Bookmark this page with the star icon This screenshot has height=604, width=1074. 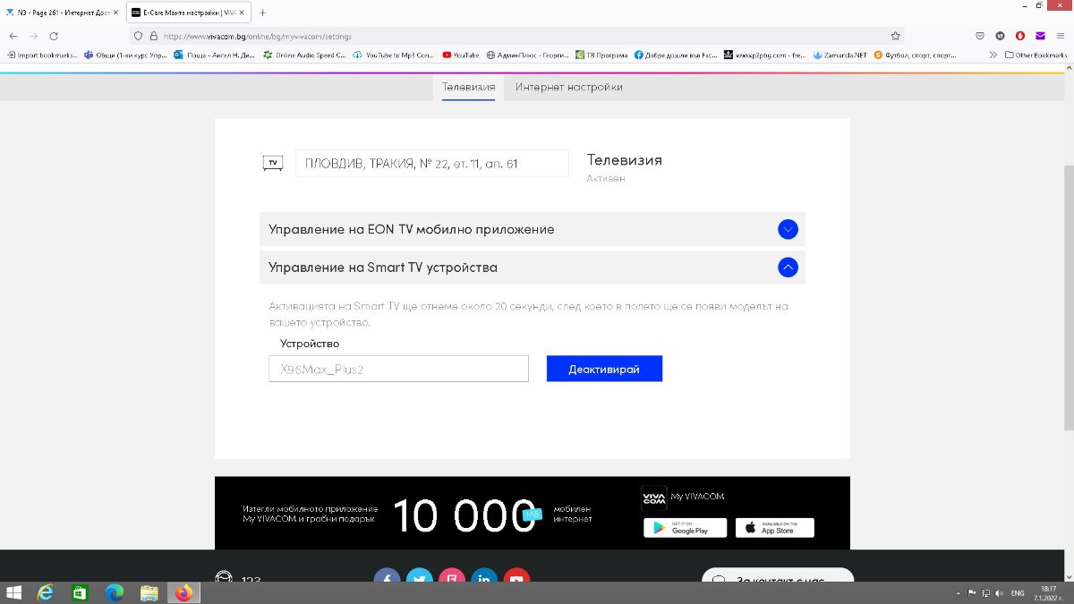coord(895,36)
